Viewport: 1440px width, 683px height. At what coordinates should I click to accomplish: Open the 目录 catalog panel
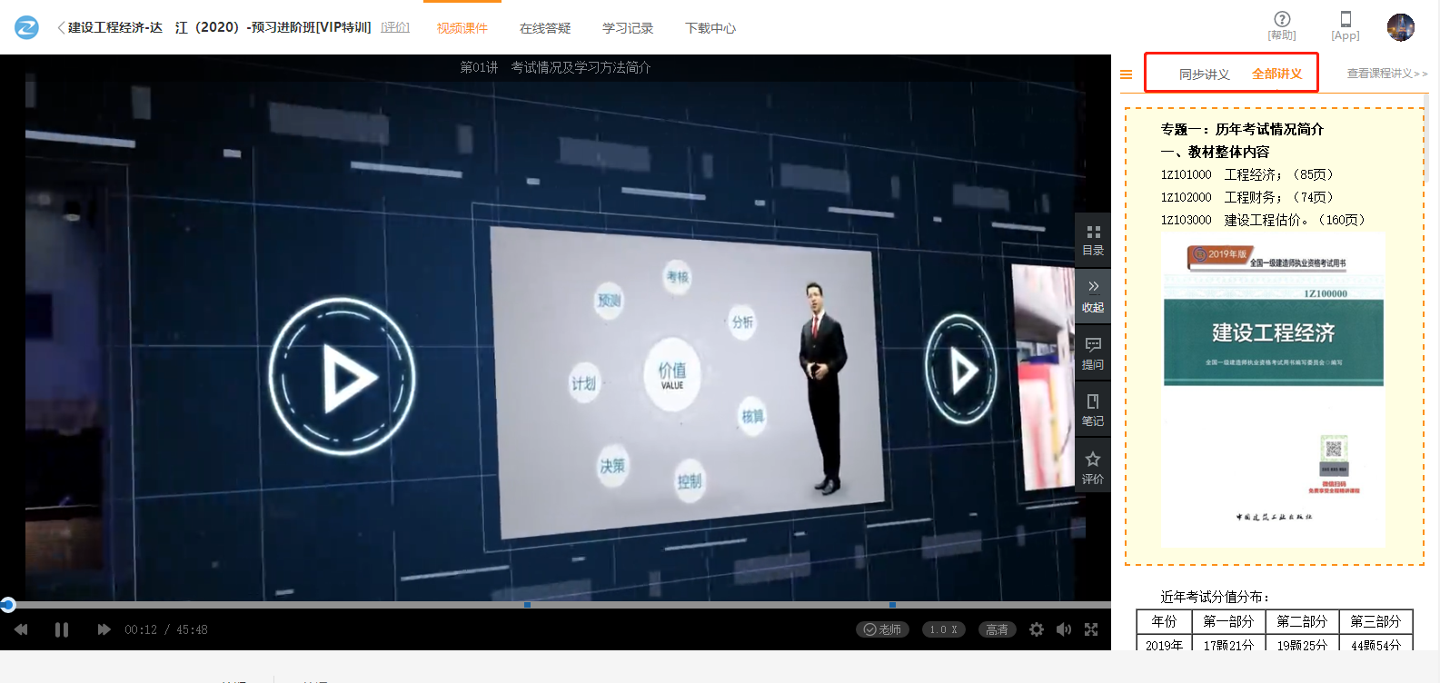[x=1093, y=240]
